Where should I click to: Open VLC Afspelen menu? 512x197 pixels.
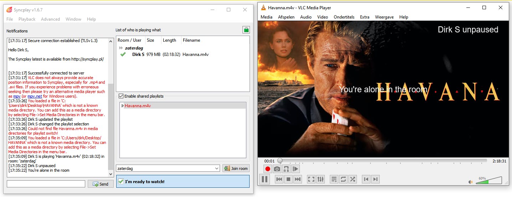[286, 17]
